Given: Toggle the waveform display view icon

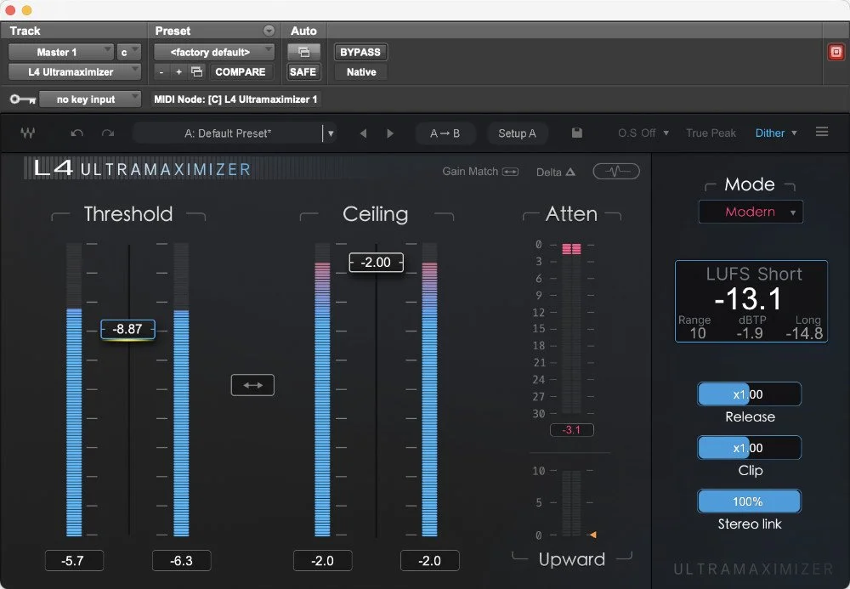Looking at the screenshot, I should (616, 171).
